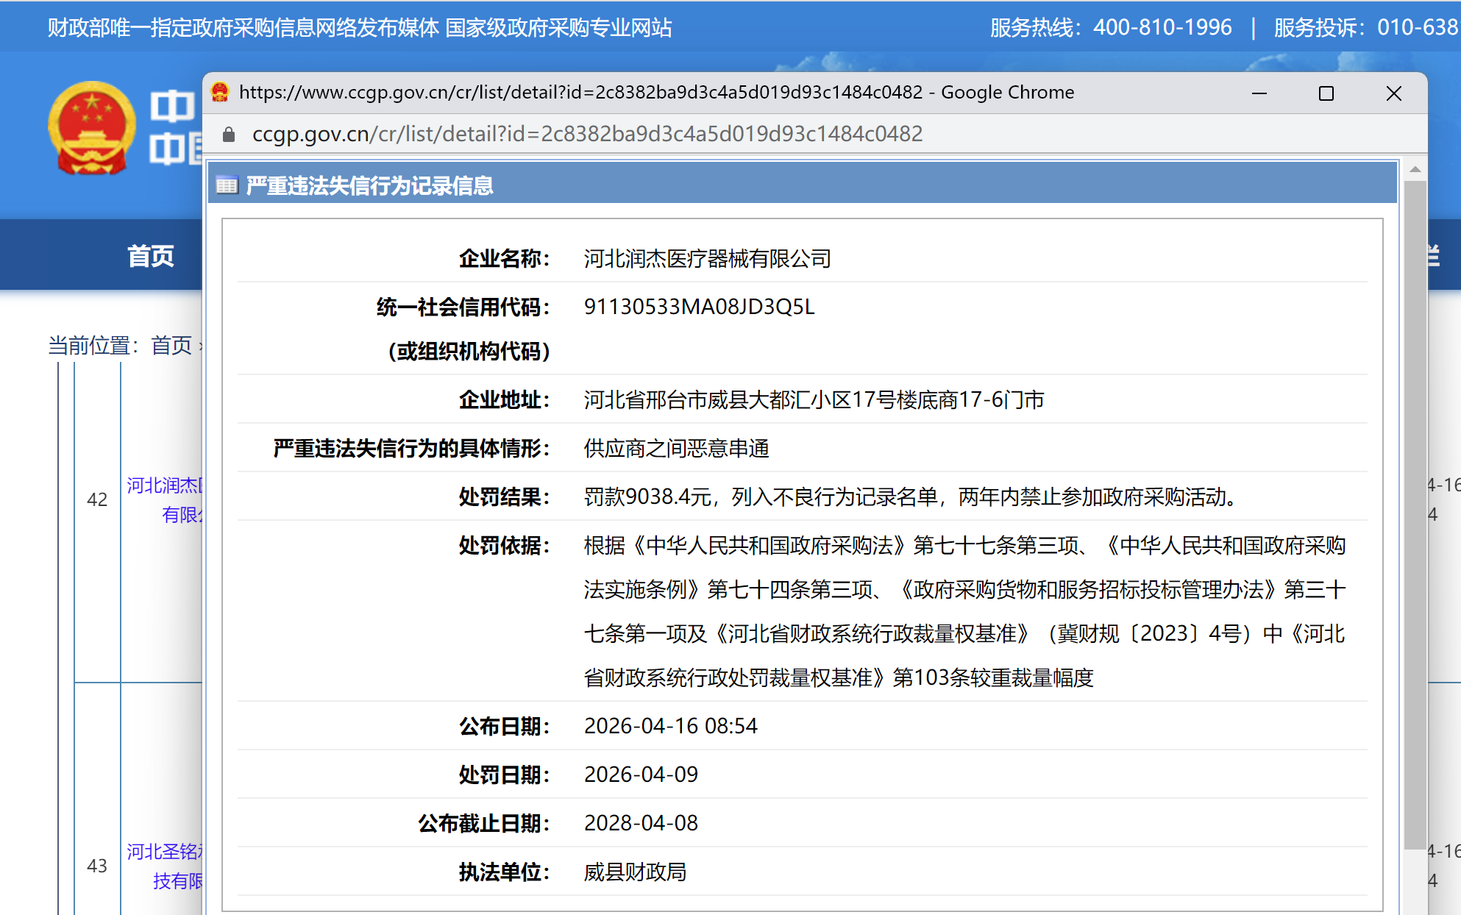
Task: Click the scrollbar up arrow in popup
Action: 1415,170
